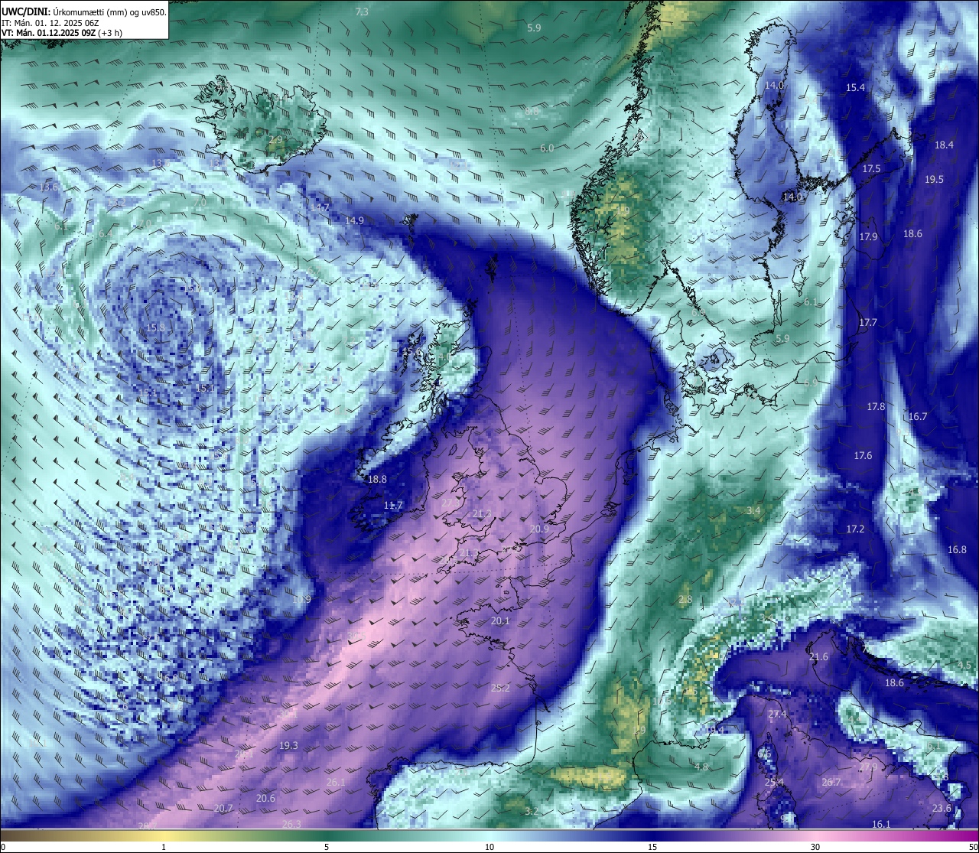Click the 'VT: Mán. 01.12.2025 09Z (+3 h)' line
Viewport: 979px width, 853px height.
[x=63, y=33]
